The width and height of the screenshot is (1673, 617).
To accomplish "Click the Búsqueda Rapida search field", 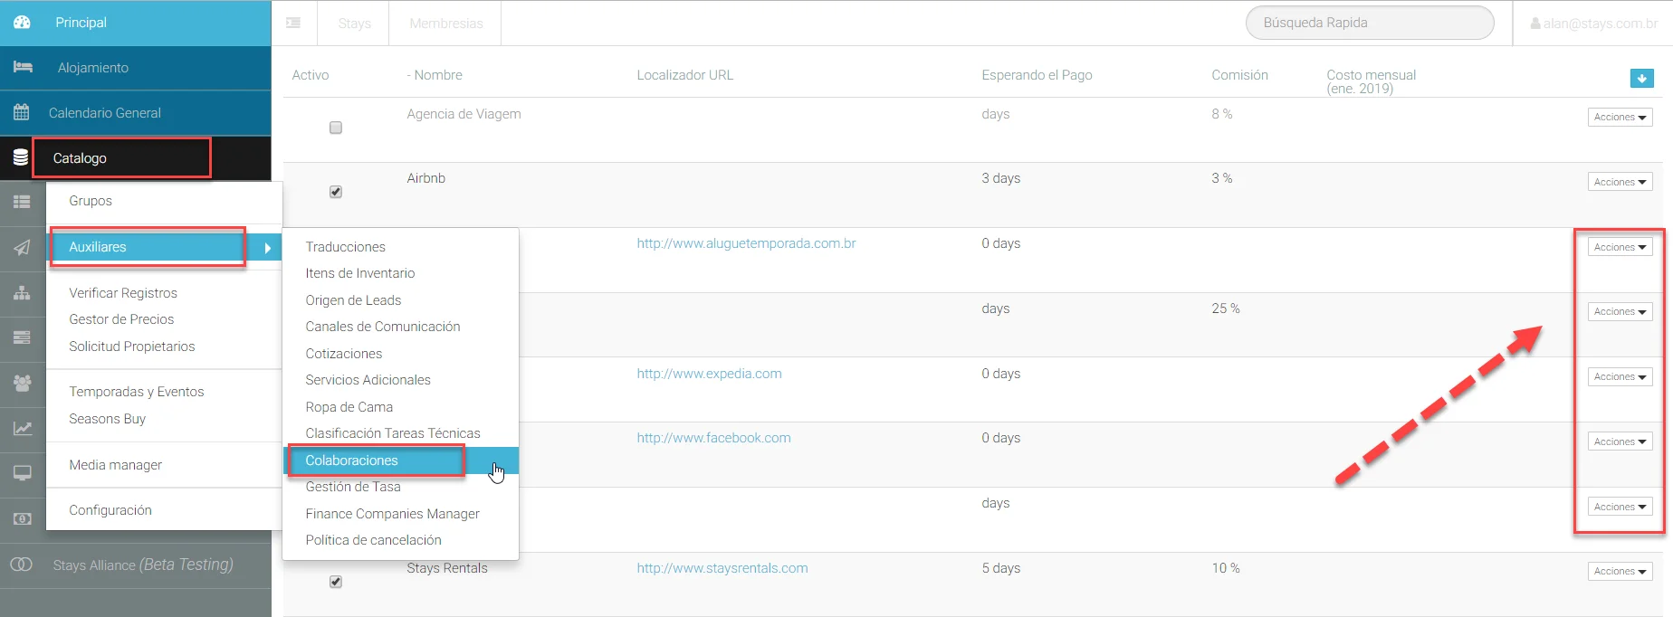I will [x=1370, y=23].
